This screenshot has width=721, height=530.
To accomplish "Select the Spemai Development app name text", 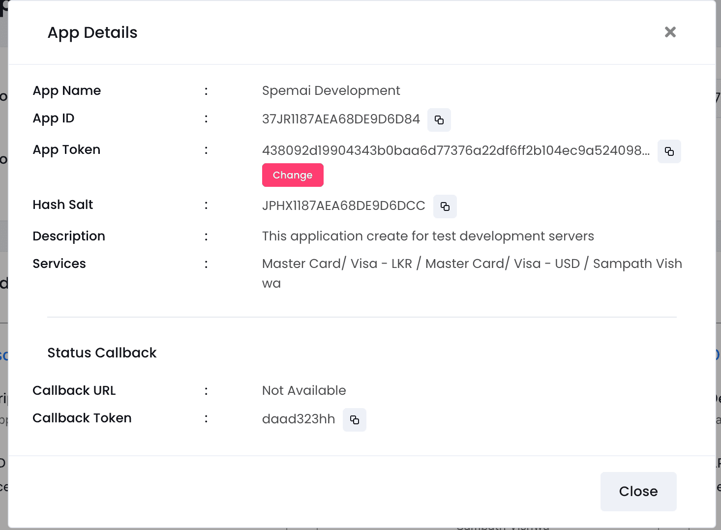I will [x=330, y=90].
